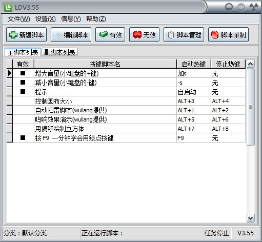Select row marker for 控制画布大小

pos(10,101)
